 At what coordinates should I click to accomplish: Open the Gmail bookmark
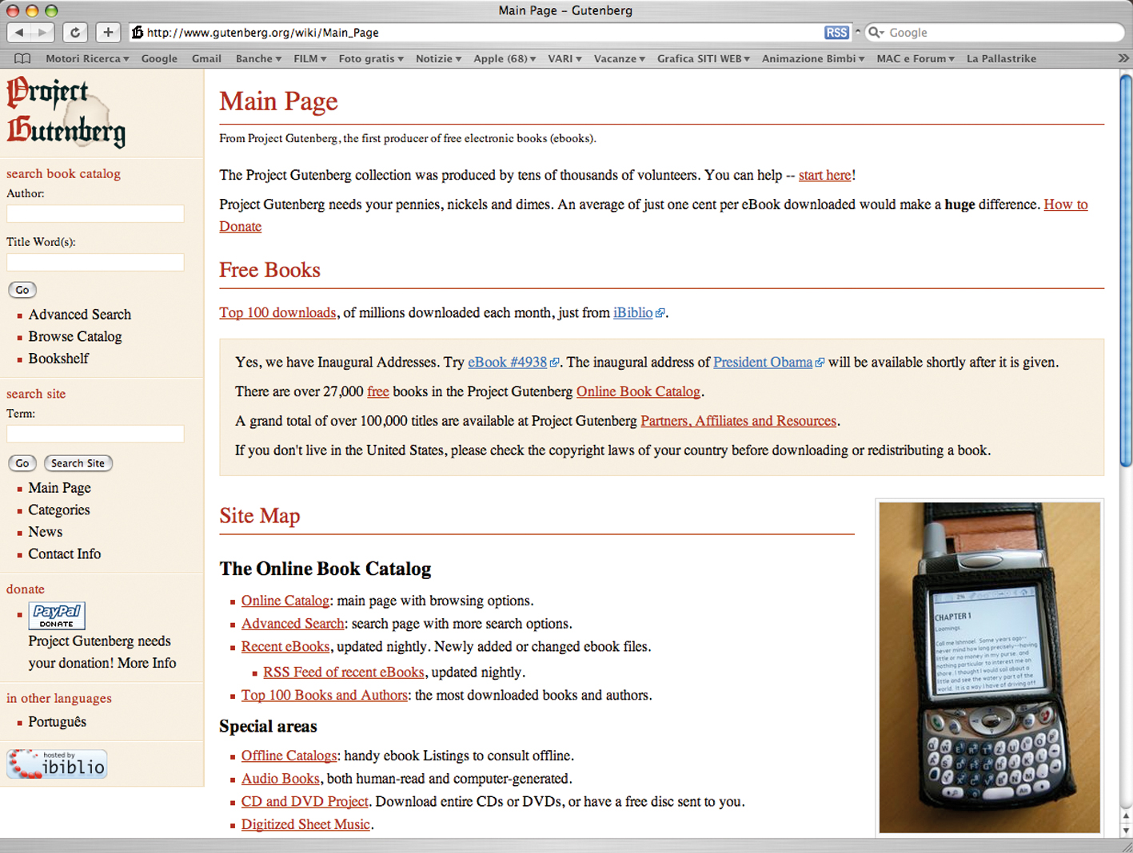point(206,58)
